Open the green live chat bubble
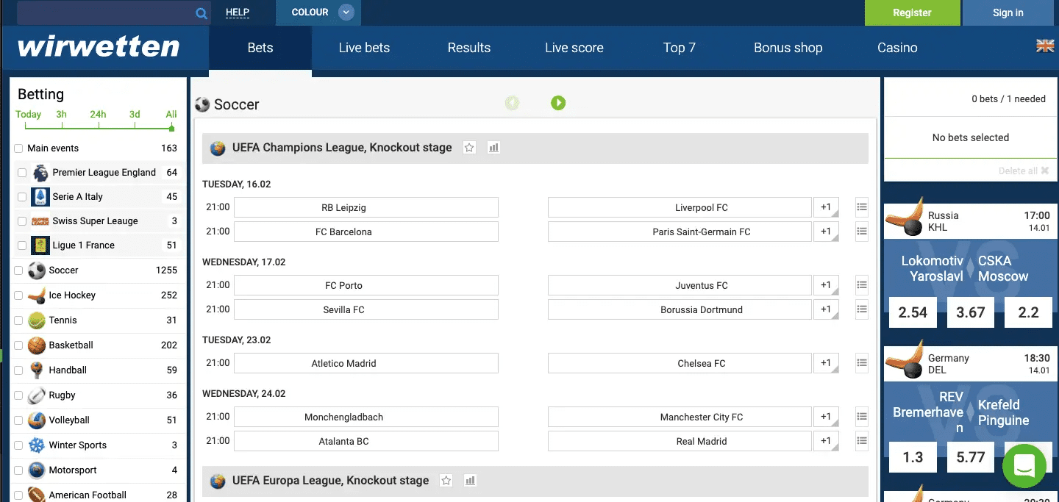 [1024, 465]
